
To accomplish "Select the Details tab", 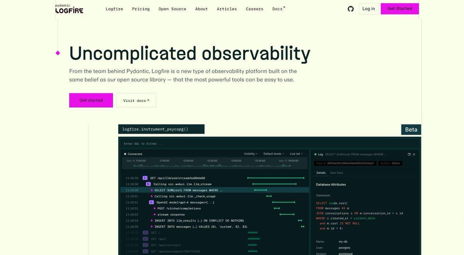I will 321,173.
